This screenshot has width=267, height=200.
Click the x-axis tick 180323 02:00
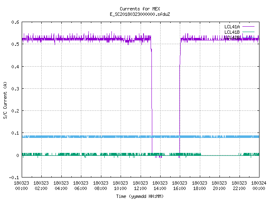pyautogui.click(x=41, y=186)
